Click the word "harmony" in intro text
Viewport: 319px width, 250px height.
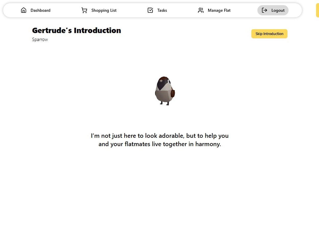pyautogui.click(x=207, y=144)
